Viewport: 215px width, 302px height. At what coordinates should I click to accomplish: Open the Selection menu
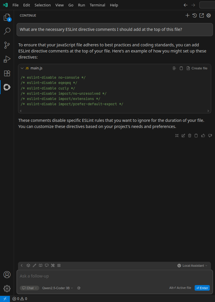click(43, 5)
